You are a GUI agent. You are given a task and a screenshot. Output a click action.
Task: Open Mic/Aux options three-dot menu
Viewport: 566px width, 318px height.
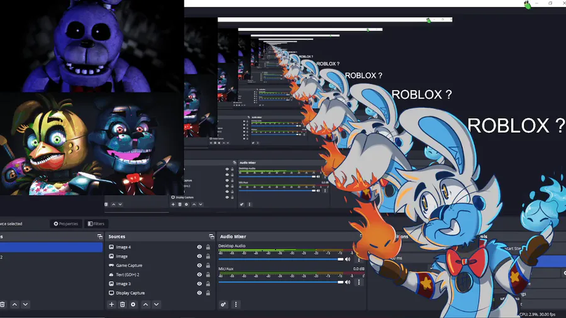click(x=358, y=282)
